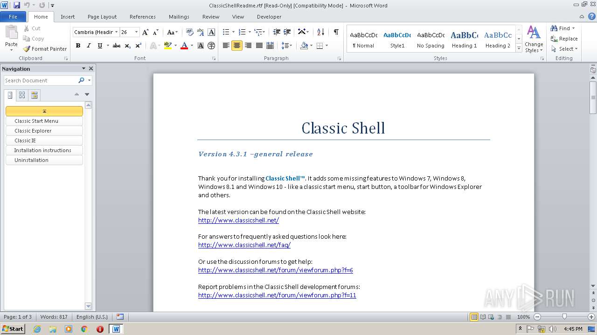Apply text highlight color

pyautogui.click(x=168, y=46)
